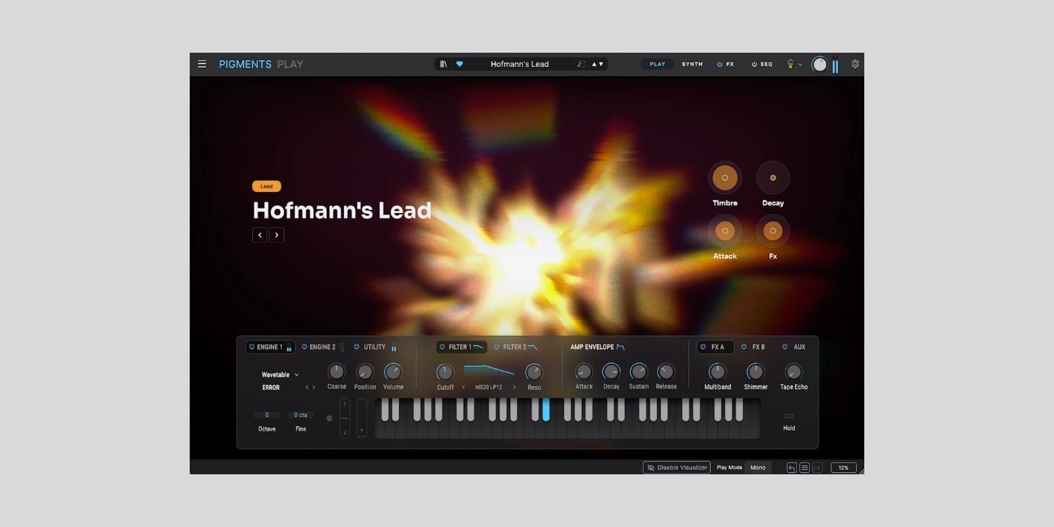
Task: Click the orange Lead tag badge
Action: click(267, 186)
